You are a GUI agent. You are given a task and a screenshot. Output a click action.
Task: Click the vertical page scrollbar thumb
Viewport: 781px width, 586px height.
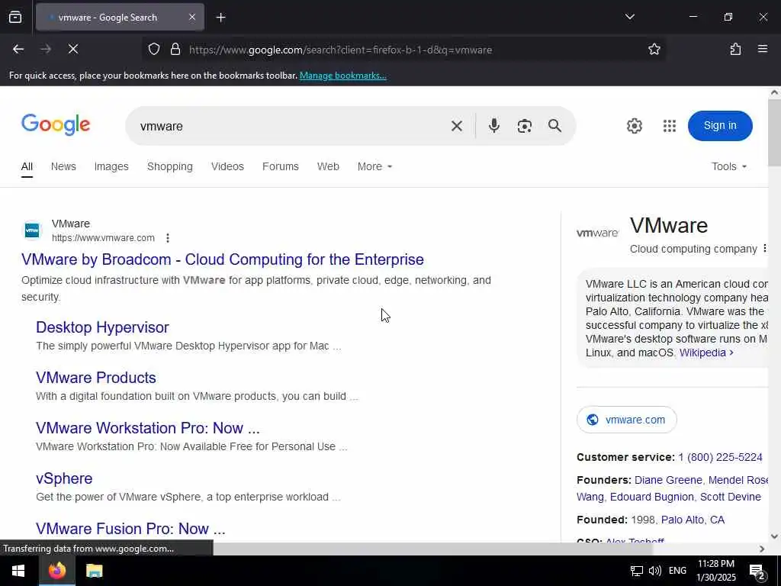[775, 133]
